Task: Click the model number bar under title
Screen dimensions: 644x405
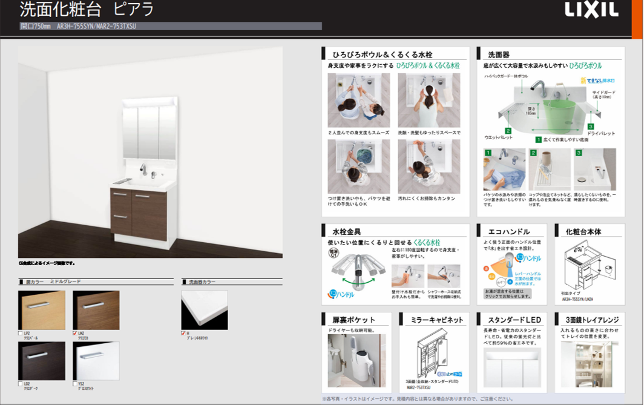Action: (169, 26)
